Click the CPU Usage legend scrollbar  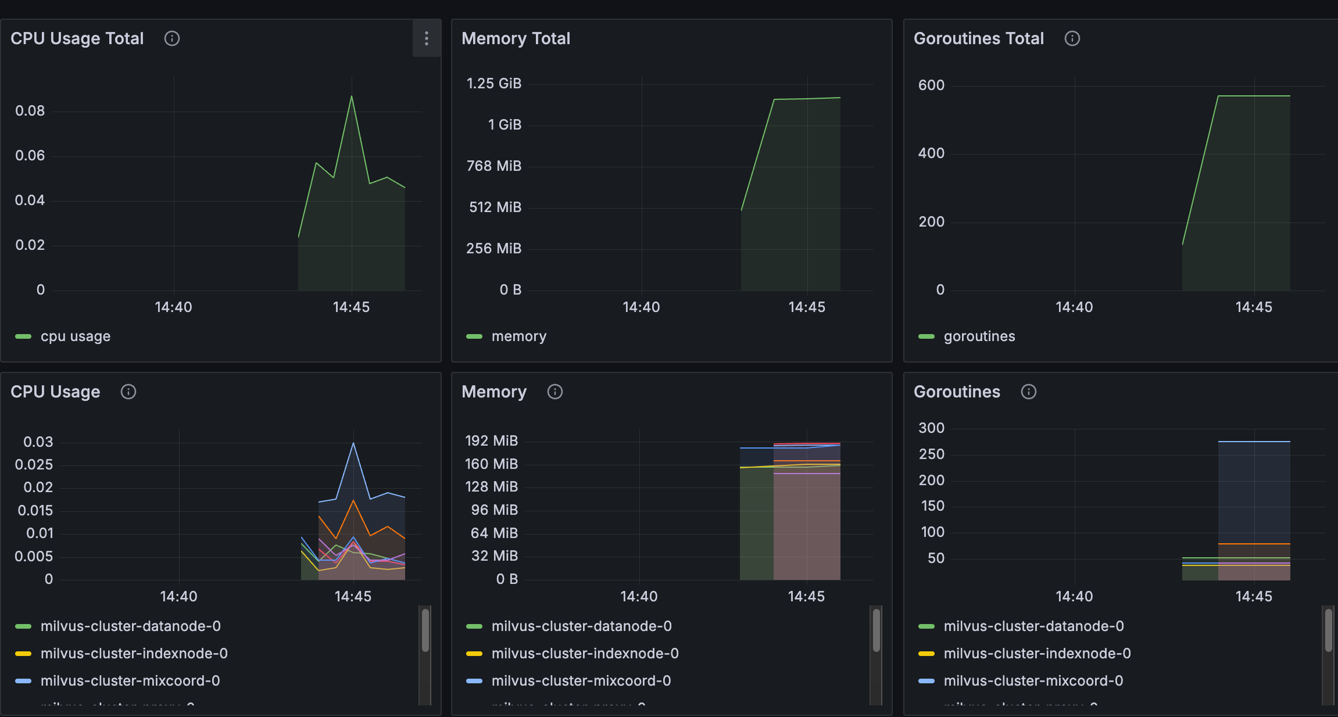click(425, 630)
